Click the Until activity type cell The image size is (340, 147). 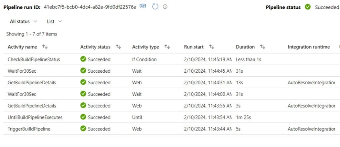(x=137, y=117)
